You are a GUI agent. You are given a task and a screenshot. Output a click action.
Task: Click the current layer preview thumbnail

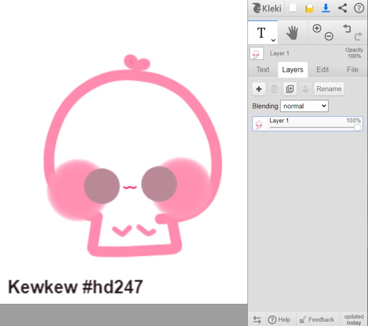coord(257,53)
